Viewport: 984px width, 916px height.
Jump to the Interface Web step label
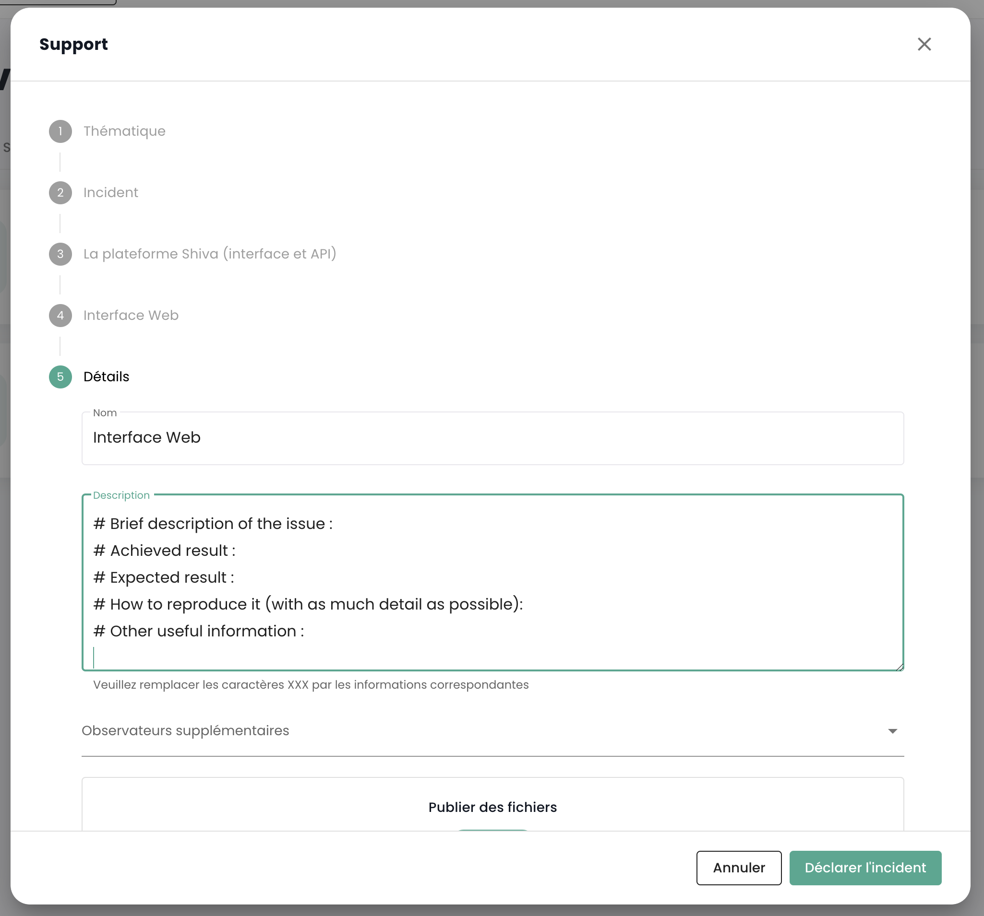click(131, 316)
